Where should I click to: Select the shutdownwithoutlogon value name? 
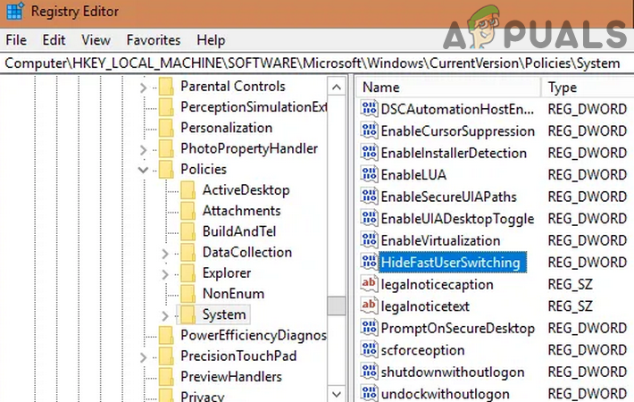(x=453, y=372)
